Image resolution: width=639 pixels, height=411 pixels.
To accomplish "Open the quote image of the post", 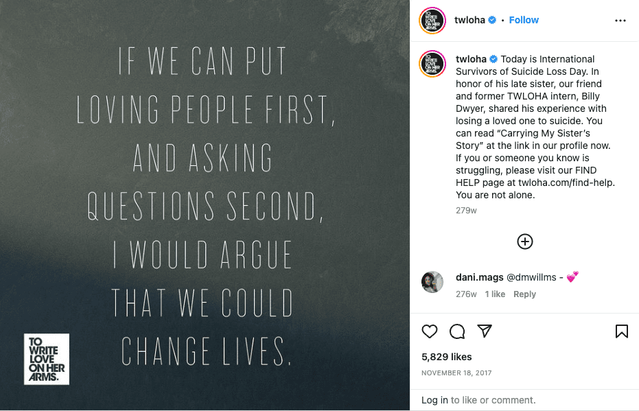I will point(206,206).
